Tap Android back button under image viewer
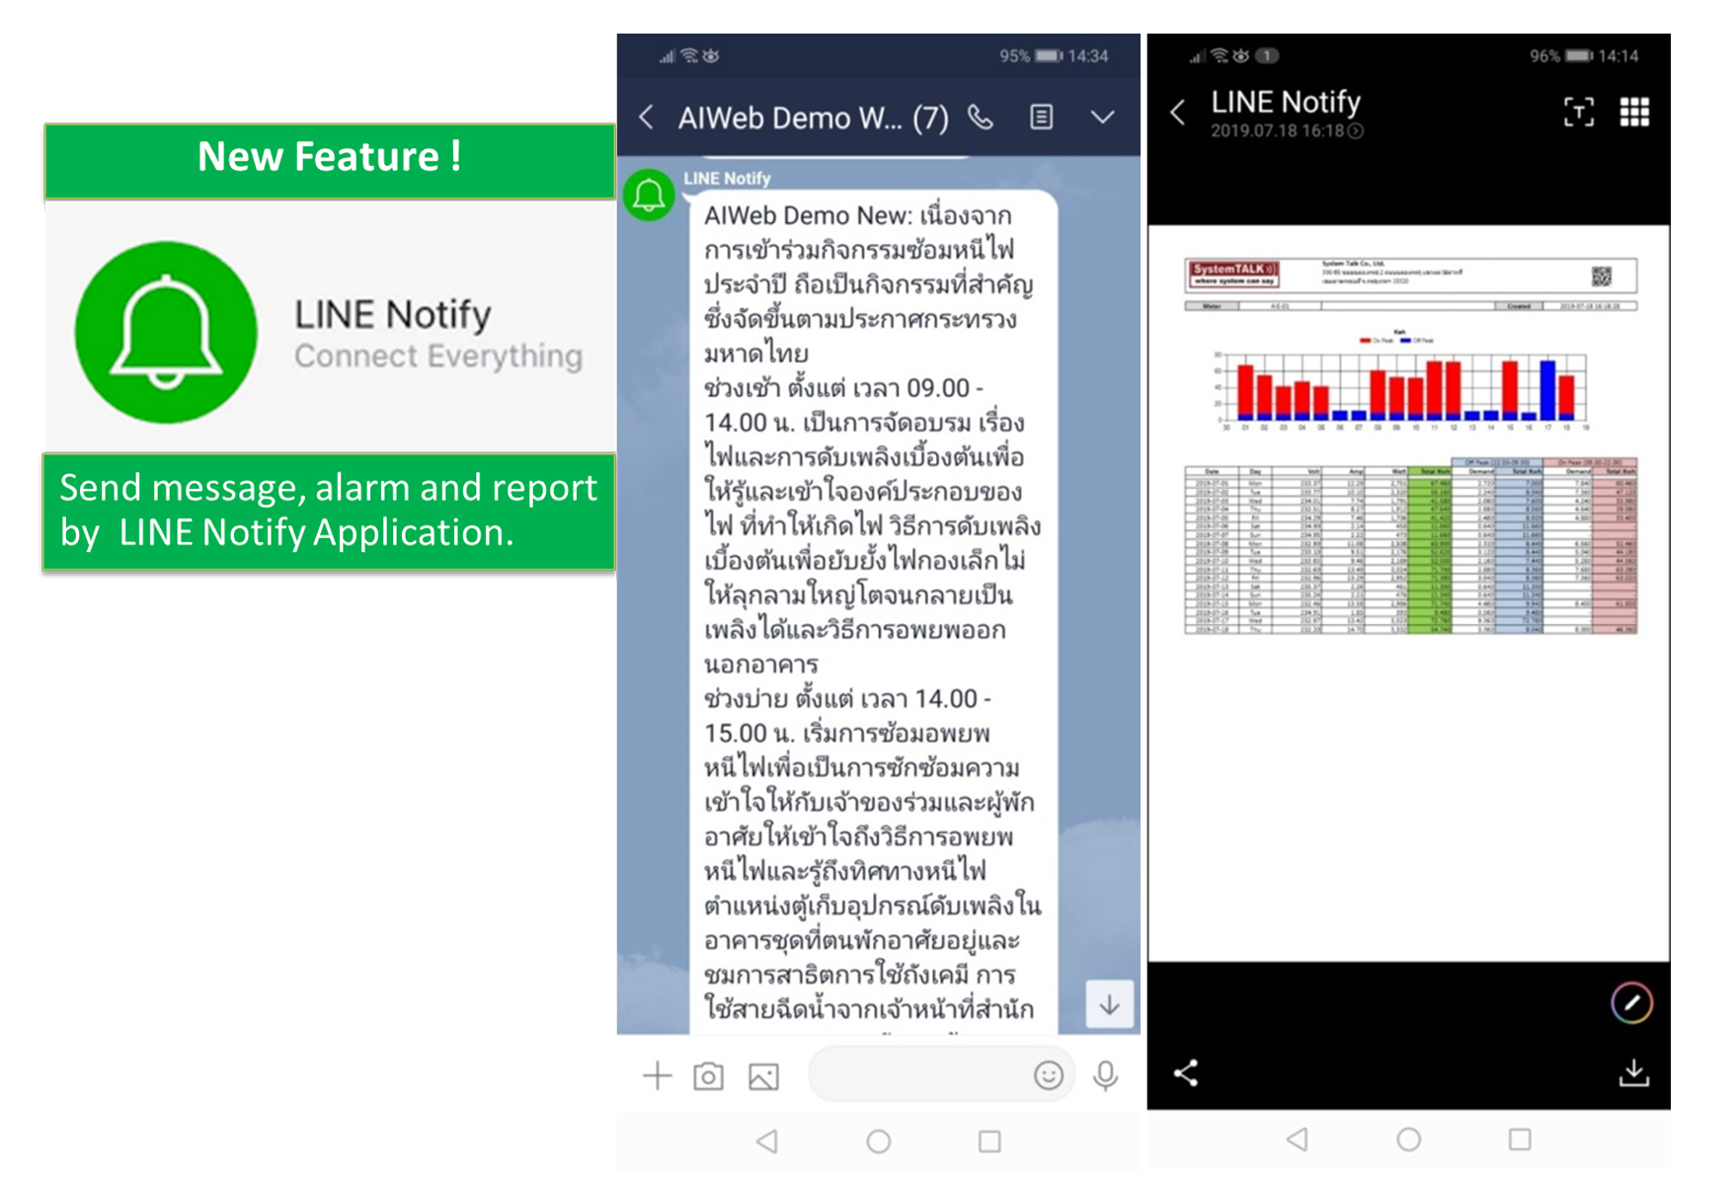 tap(1298, 1140)
